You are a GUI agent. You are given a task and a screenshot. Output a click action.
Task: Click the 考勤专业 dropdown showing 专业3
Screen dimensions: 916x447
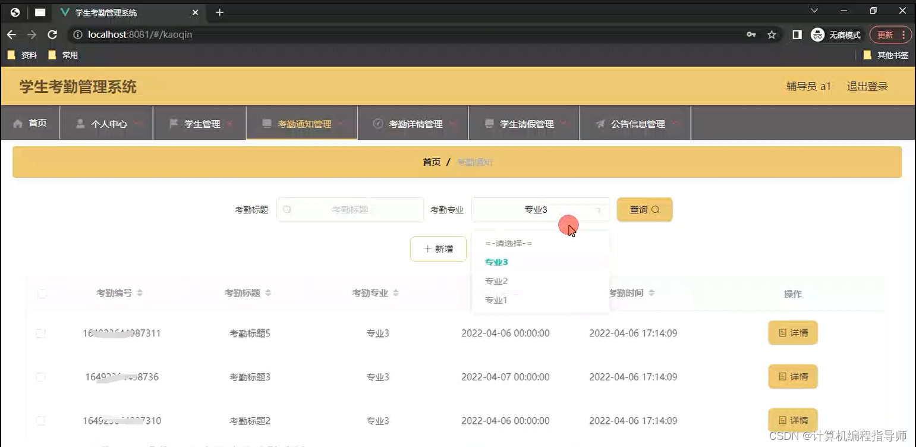click(x=540, y=209)
